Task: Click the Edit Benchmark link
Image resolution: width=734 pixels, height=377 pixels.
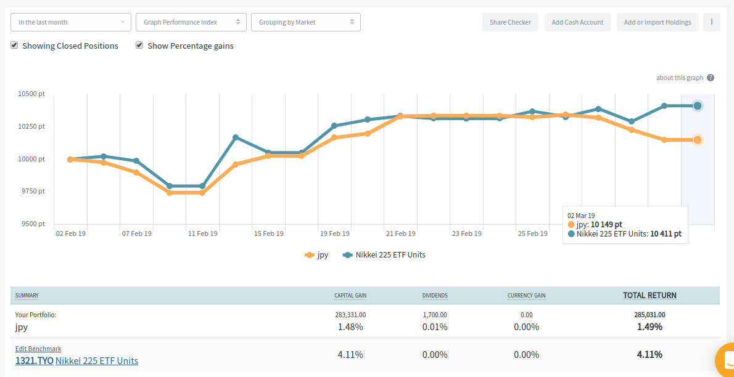Action: 38,349
